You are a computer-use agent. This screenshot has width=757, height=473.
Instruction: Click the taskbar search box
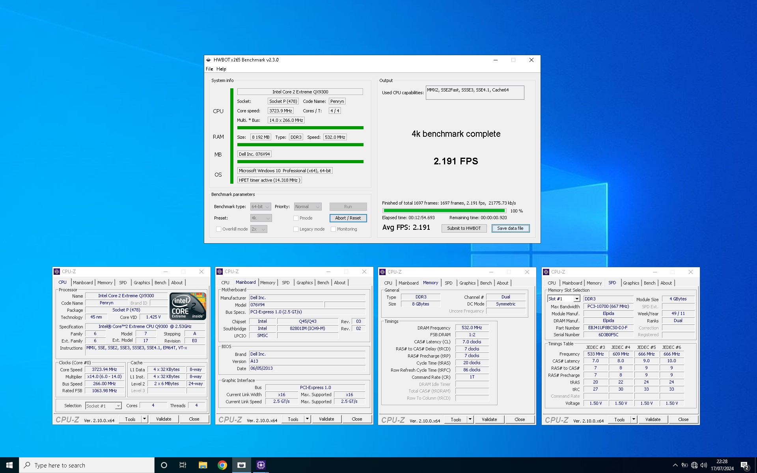pos(87,465)
